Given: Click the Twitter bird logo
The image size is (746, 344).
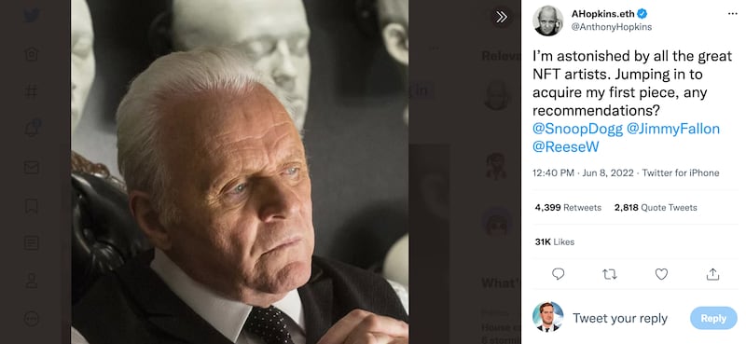Looking at the screenshot, I should click(x=32, y=16).
